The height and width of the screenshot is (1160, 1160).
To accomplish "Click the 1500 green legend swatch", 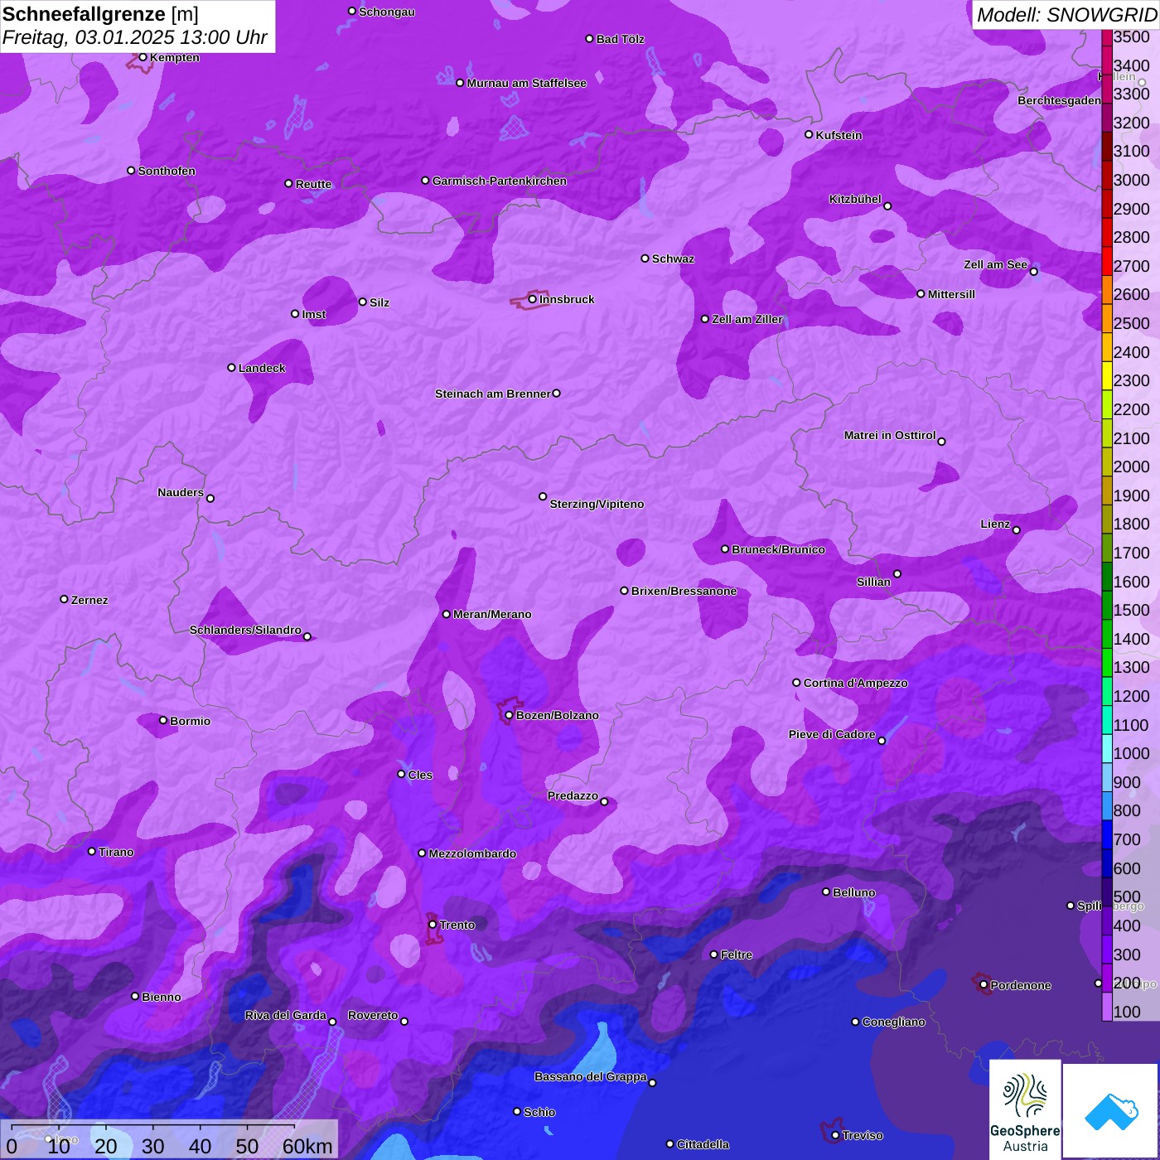I will coord(1107,606).
